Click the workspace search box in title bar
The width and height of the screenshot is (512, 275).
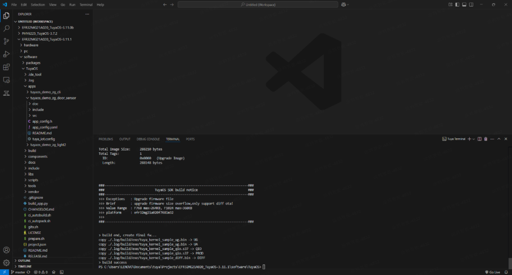[x=258, y=5]
